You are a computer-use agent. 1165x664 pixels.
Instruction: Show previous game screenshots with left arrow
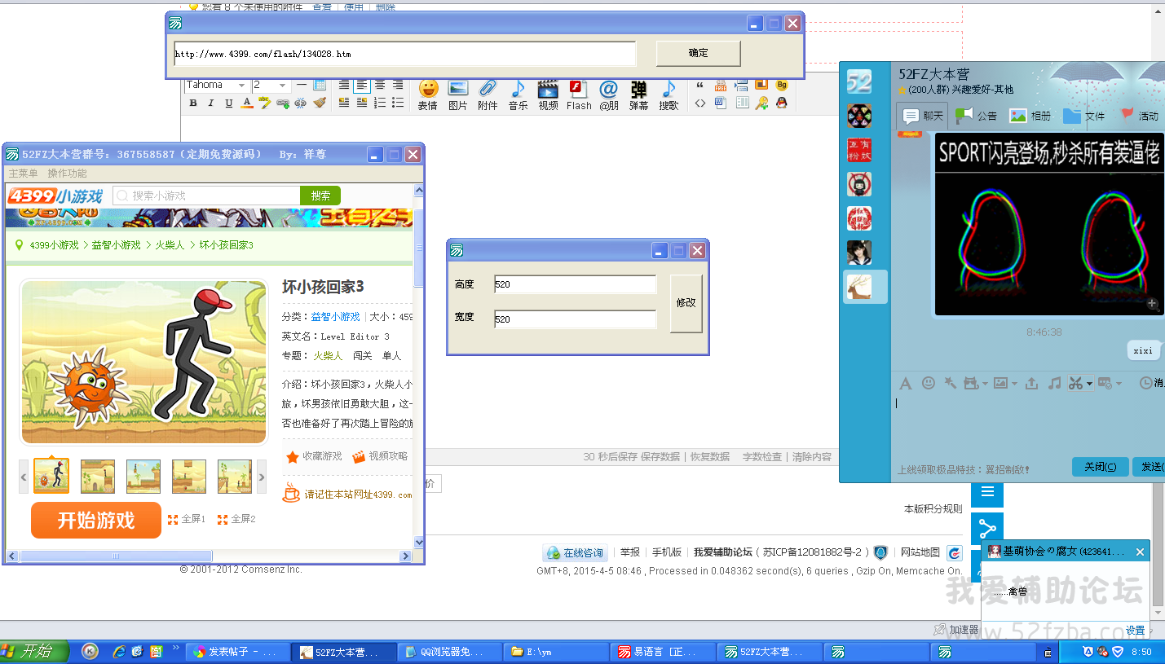pyautogui.click(x=24, y=477)
